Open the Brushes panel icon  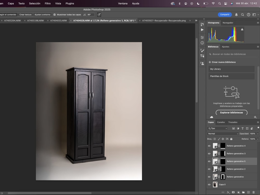(x=202, y=50)
